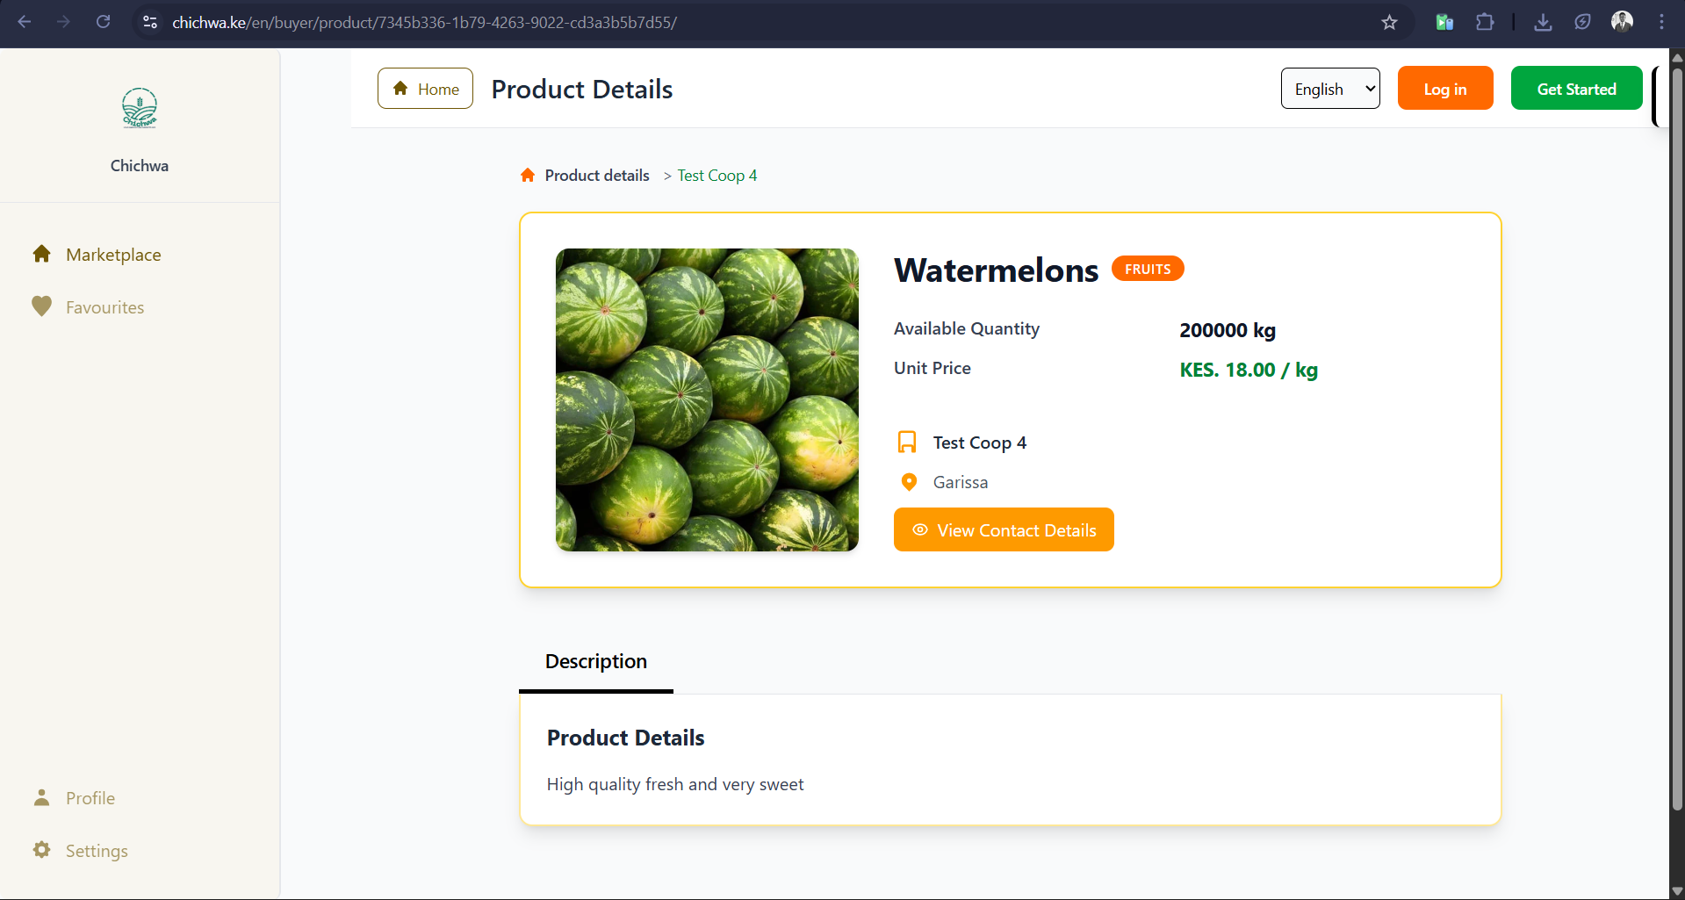Click the Chichwa logo icon
Screen dimensions: 1685x900
tap(140, 109)
